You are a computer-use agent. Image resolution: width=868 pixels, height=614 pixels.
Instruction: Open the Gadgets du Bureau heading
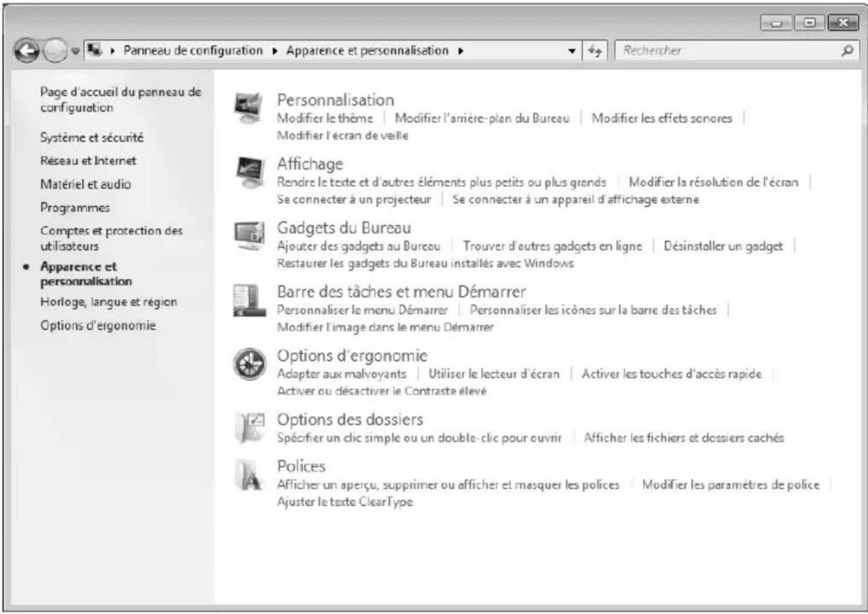(344, 228)
